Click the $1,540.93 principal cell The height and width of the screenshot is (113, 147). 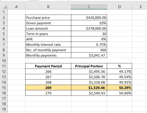click(x=89, y=93)
